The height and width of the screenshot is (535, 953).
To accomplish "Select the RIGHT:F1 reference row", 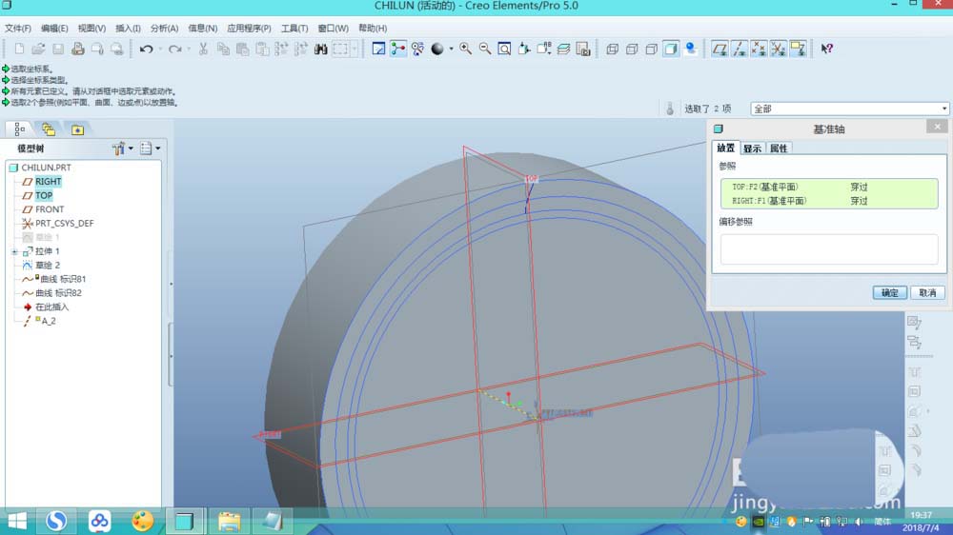I will (829, 201).
